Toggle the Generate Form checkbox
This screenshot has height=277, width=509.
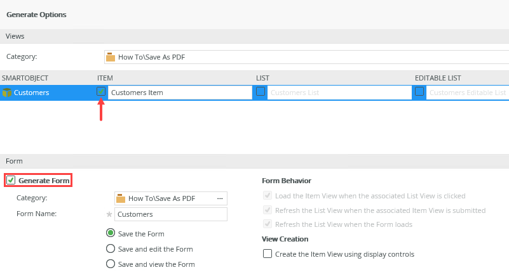tap(11, 181)
